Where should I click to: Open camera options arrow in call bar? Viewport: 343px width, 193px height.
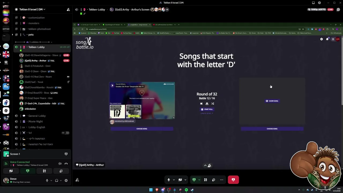click(x=185, y=180)
